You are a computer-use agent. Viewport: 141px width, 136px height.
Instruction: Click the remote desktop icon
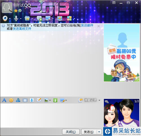click(x=48, y=18)
